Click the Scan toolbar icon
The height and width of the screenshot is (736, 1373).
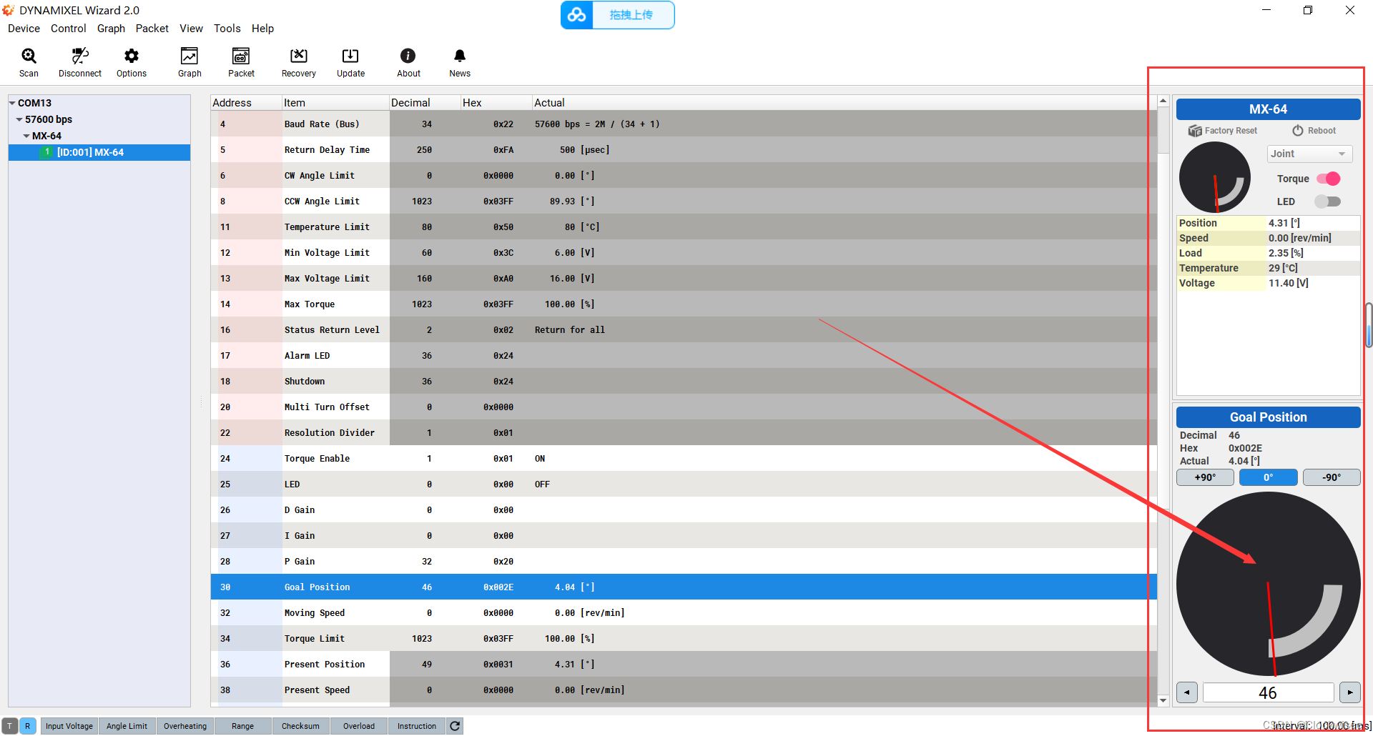tap(29, 62)
